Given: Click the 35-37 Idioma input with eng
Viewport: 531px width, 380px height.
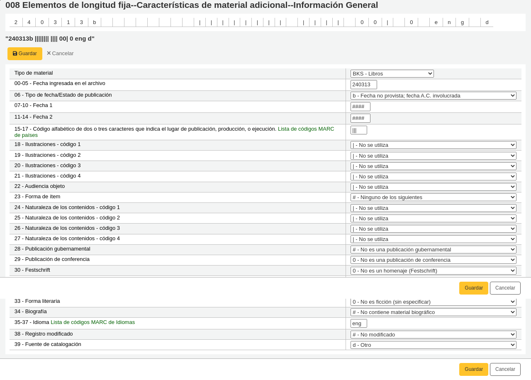Looking at the screenshot, I should 359,323.
